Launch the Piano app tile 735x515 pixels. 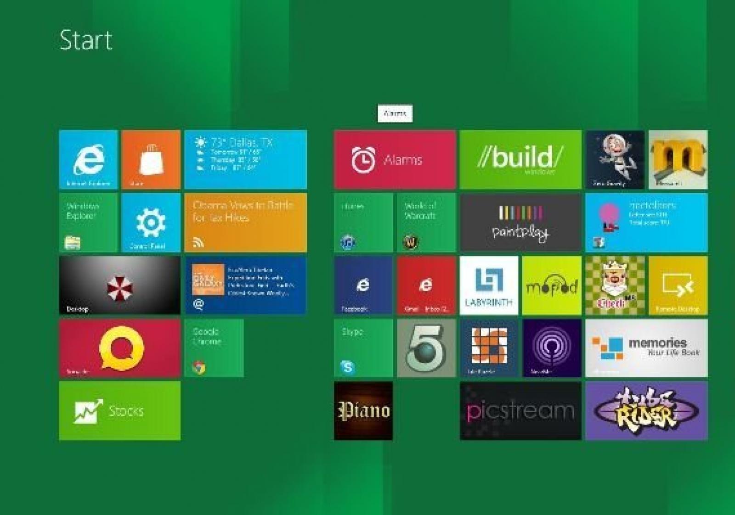click(x=363, y=410)
